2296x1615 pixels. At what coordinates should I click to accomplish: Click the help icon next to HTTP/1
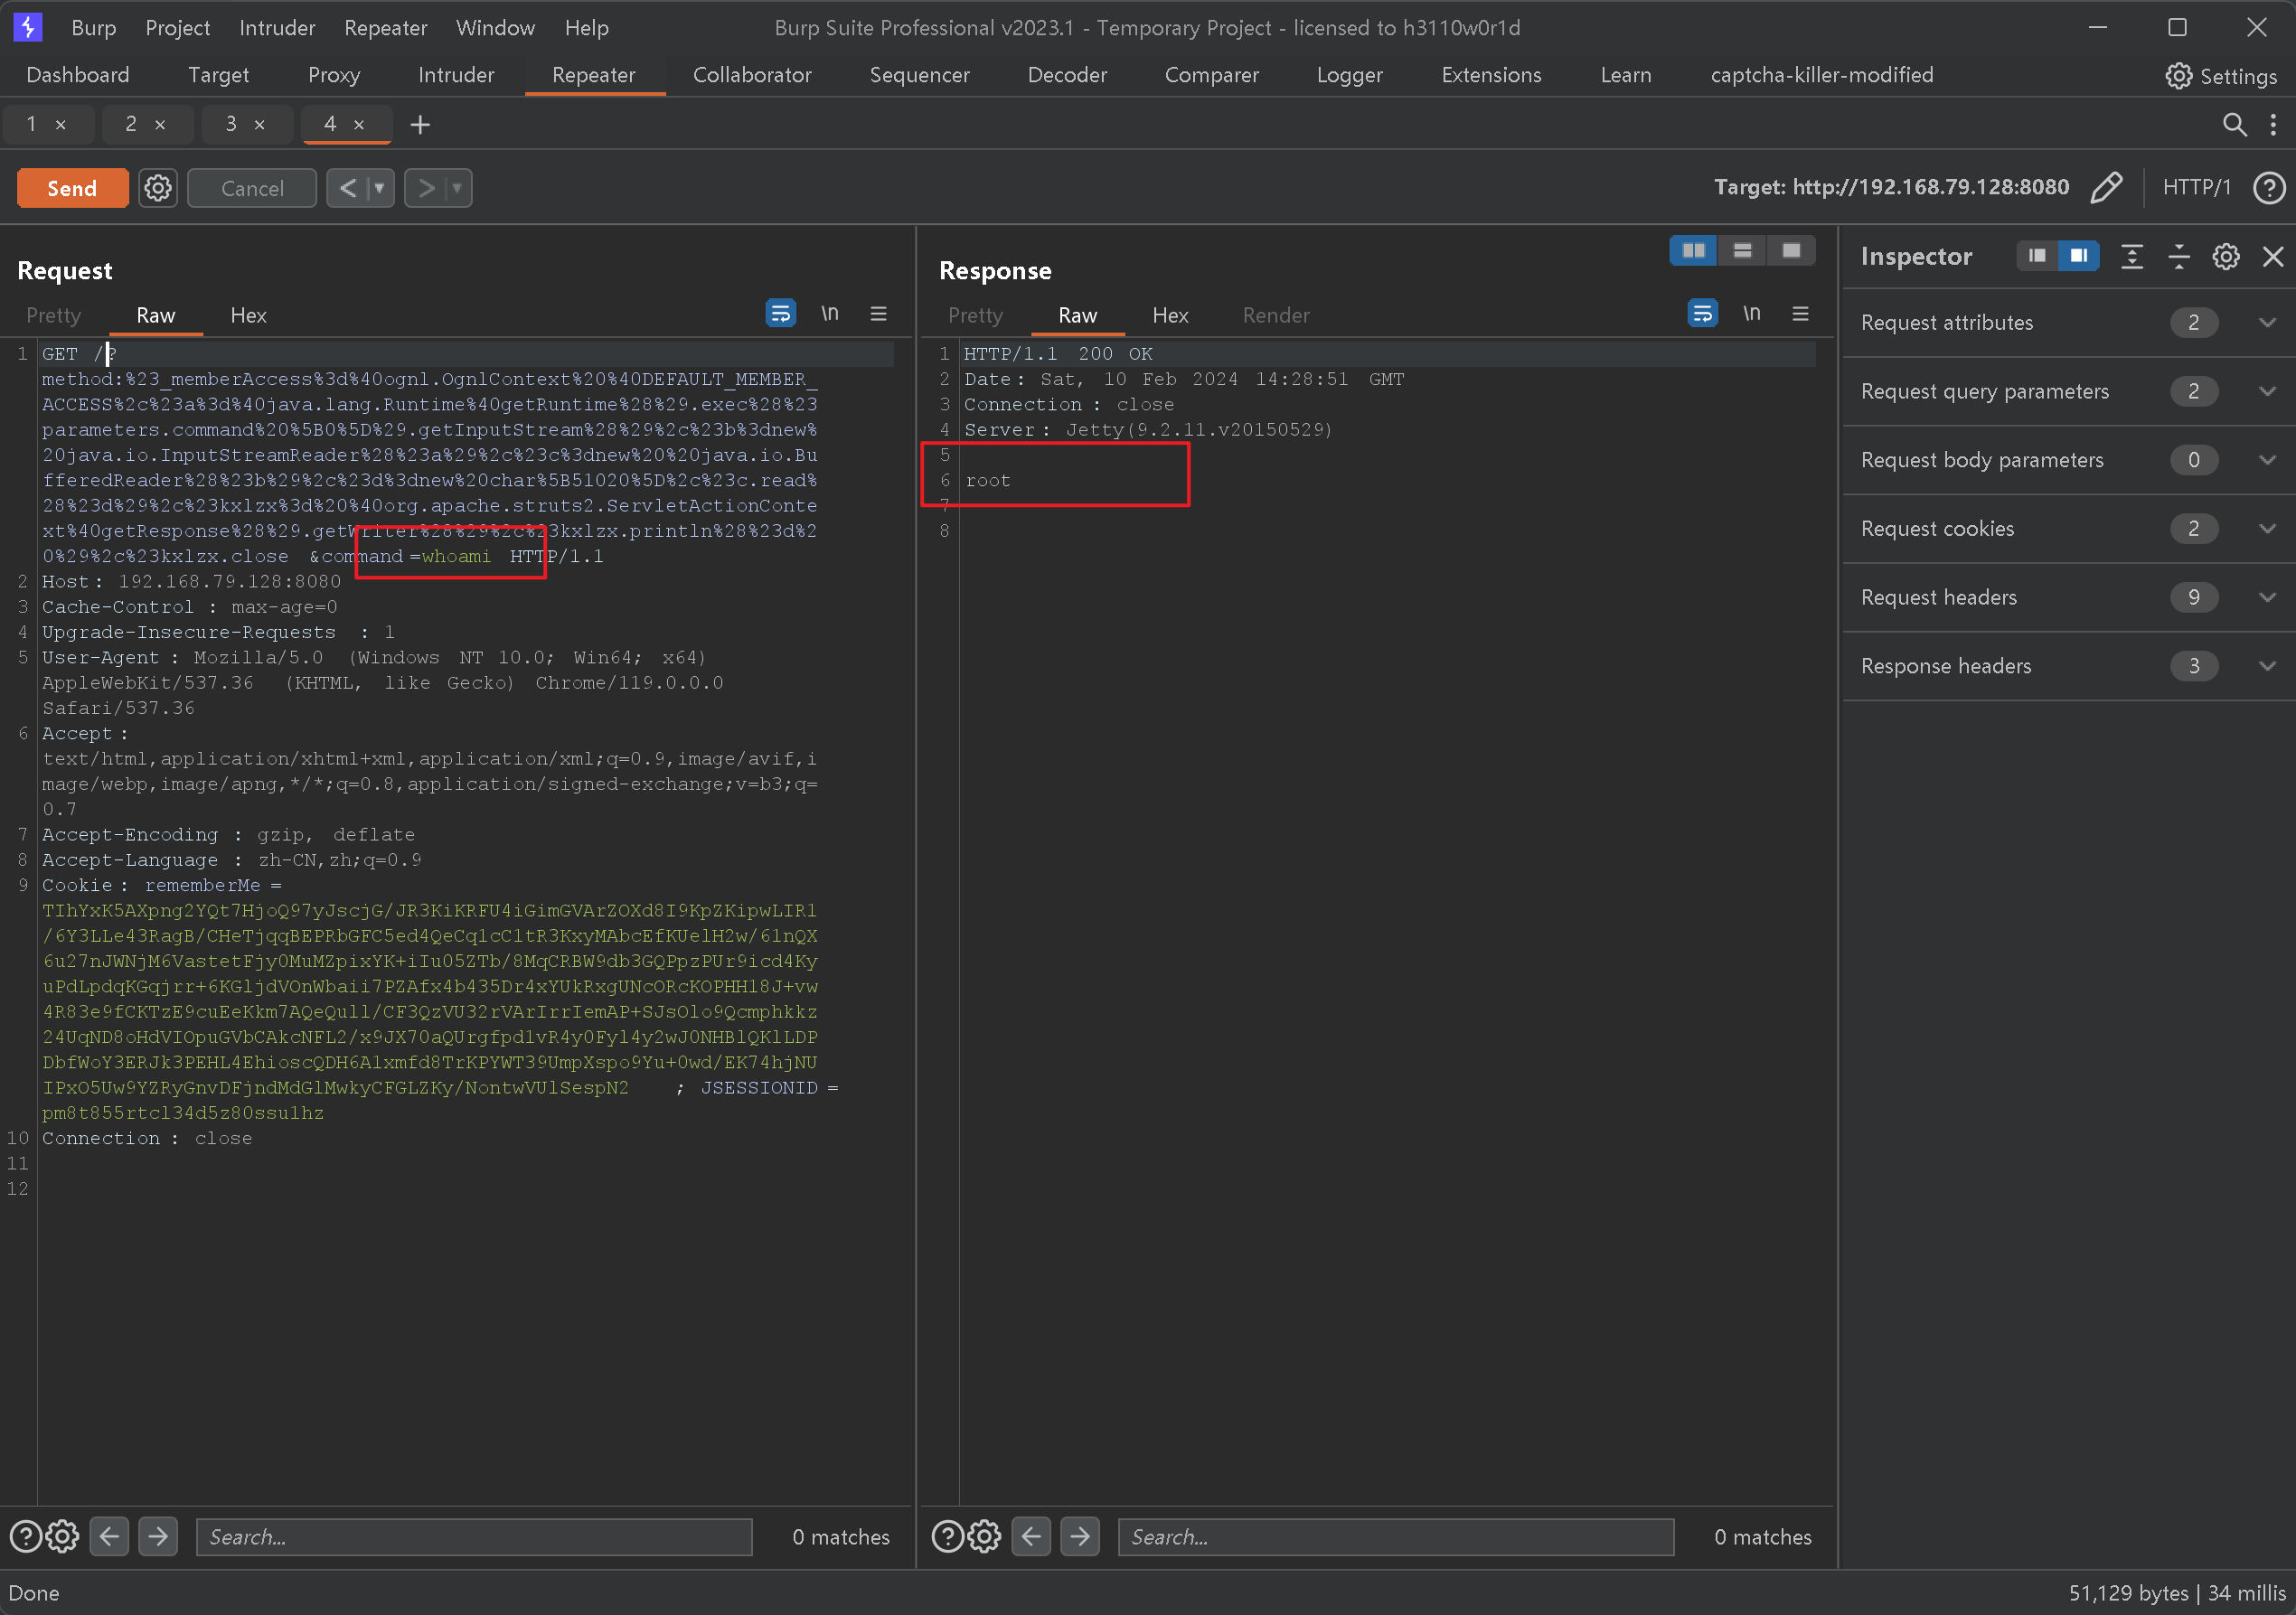[x=2268, y=188]
